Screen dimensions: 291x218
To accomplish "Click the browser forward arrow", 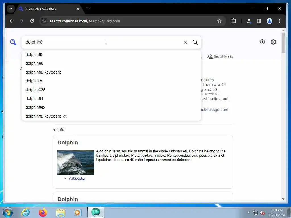I will pyautogui.click(x=22, y=21).
